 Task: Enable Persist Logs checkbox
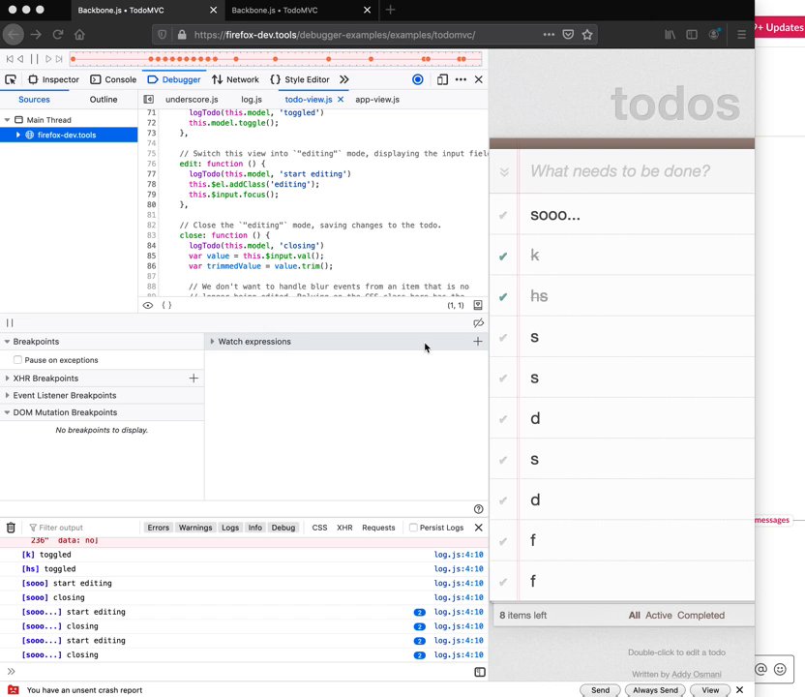tap(413, 528)
